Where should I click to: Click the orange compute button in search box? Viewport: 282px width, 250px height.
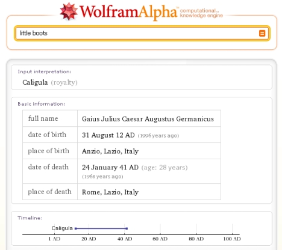(x=262, y=33)
